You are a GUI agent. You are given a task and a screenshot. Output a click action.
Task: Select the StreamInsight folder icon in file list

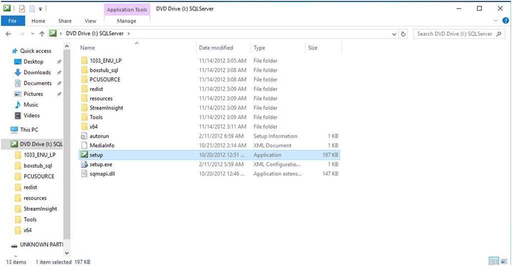84,108
